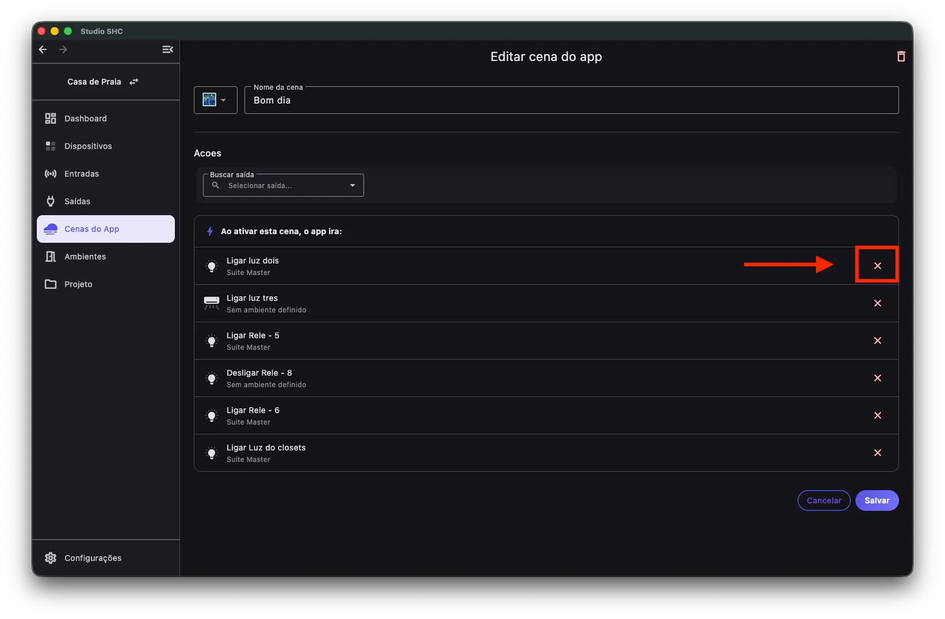Go back with left arrow icon

click(x=43, y=49)
